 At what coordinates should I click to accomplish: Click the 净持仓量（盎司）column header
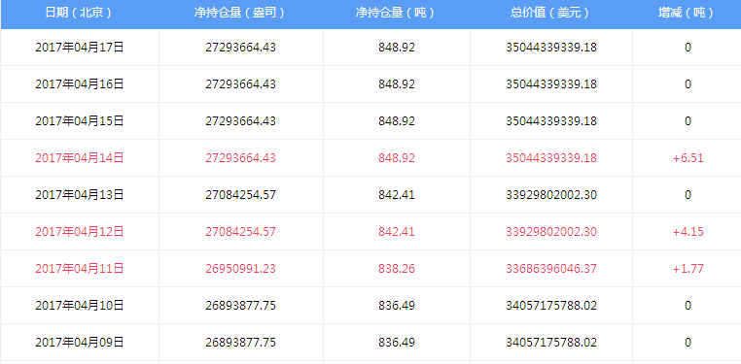pyautogui.click(x=240, y=14)
